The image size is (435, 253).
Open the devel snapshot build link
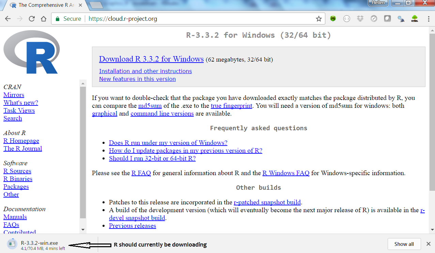coord(137,218)
